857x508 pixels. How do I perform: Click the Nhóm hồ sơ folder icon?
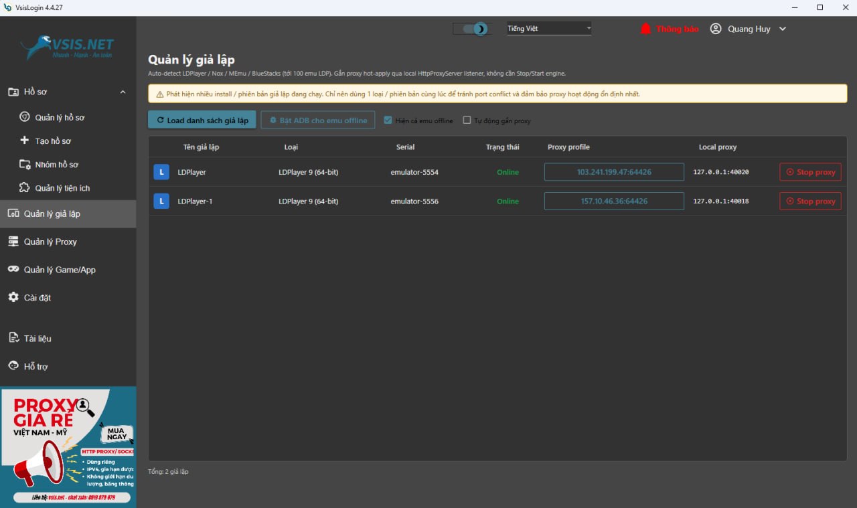[25, 164]
